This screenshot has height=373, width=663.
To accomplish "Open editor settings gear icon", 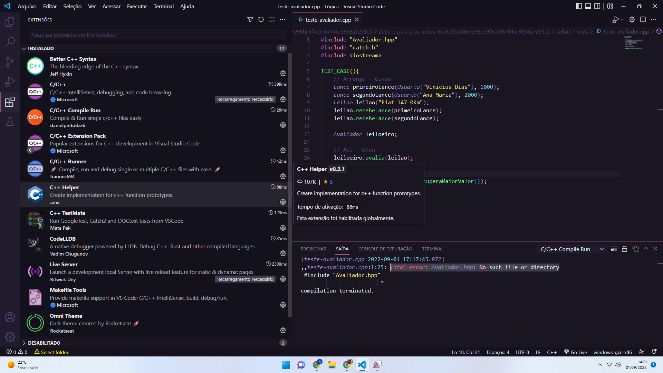I will click(632, 20).
